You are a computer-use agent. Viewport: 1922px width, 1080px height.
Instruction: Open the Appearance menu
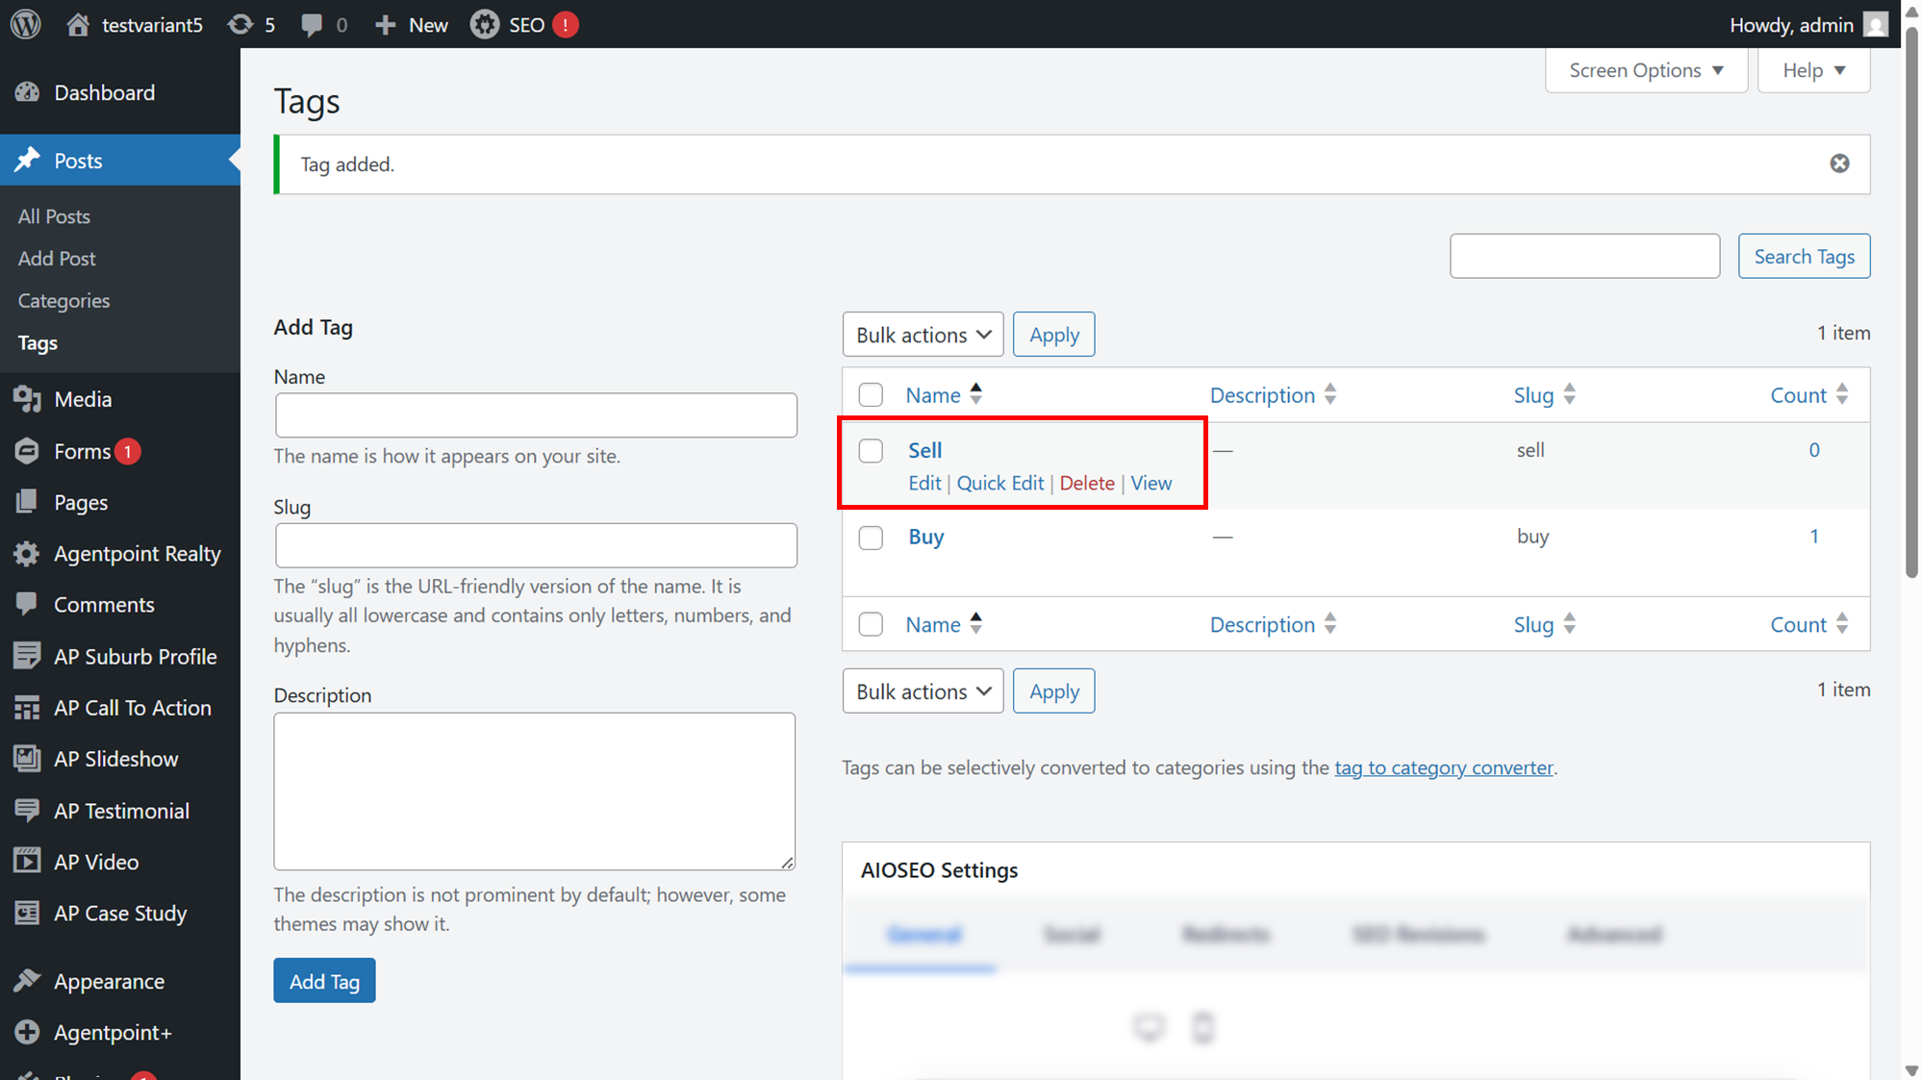pos(120,981)
